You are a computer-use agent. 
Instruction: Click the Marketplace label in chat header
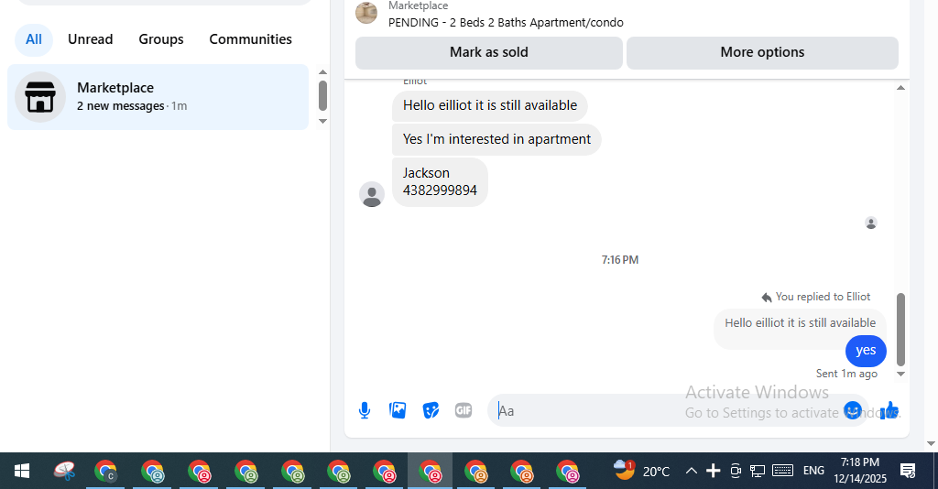coord(418,6)
